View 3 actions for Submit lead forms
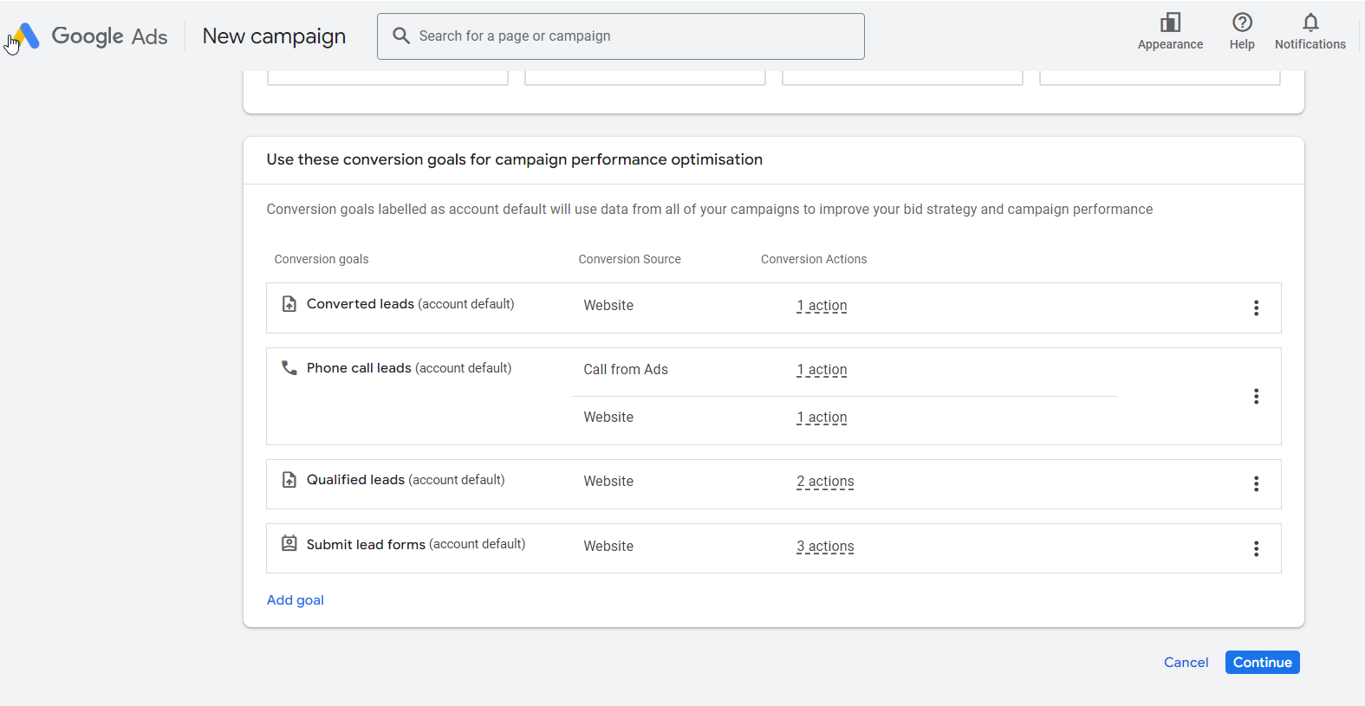Image resolution: width=1365 pixels, height=706 pixels. pos(825,547)
